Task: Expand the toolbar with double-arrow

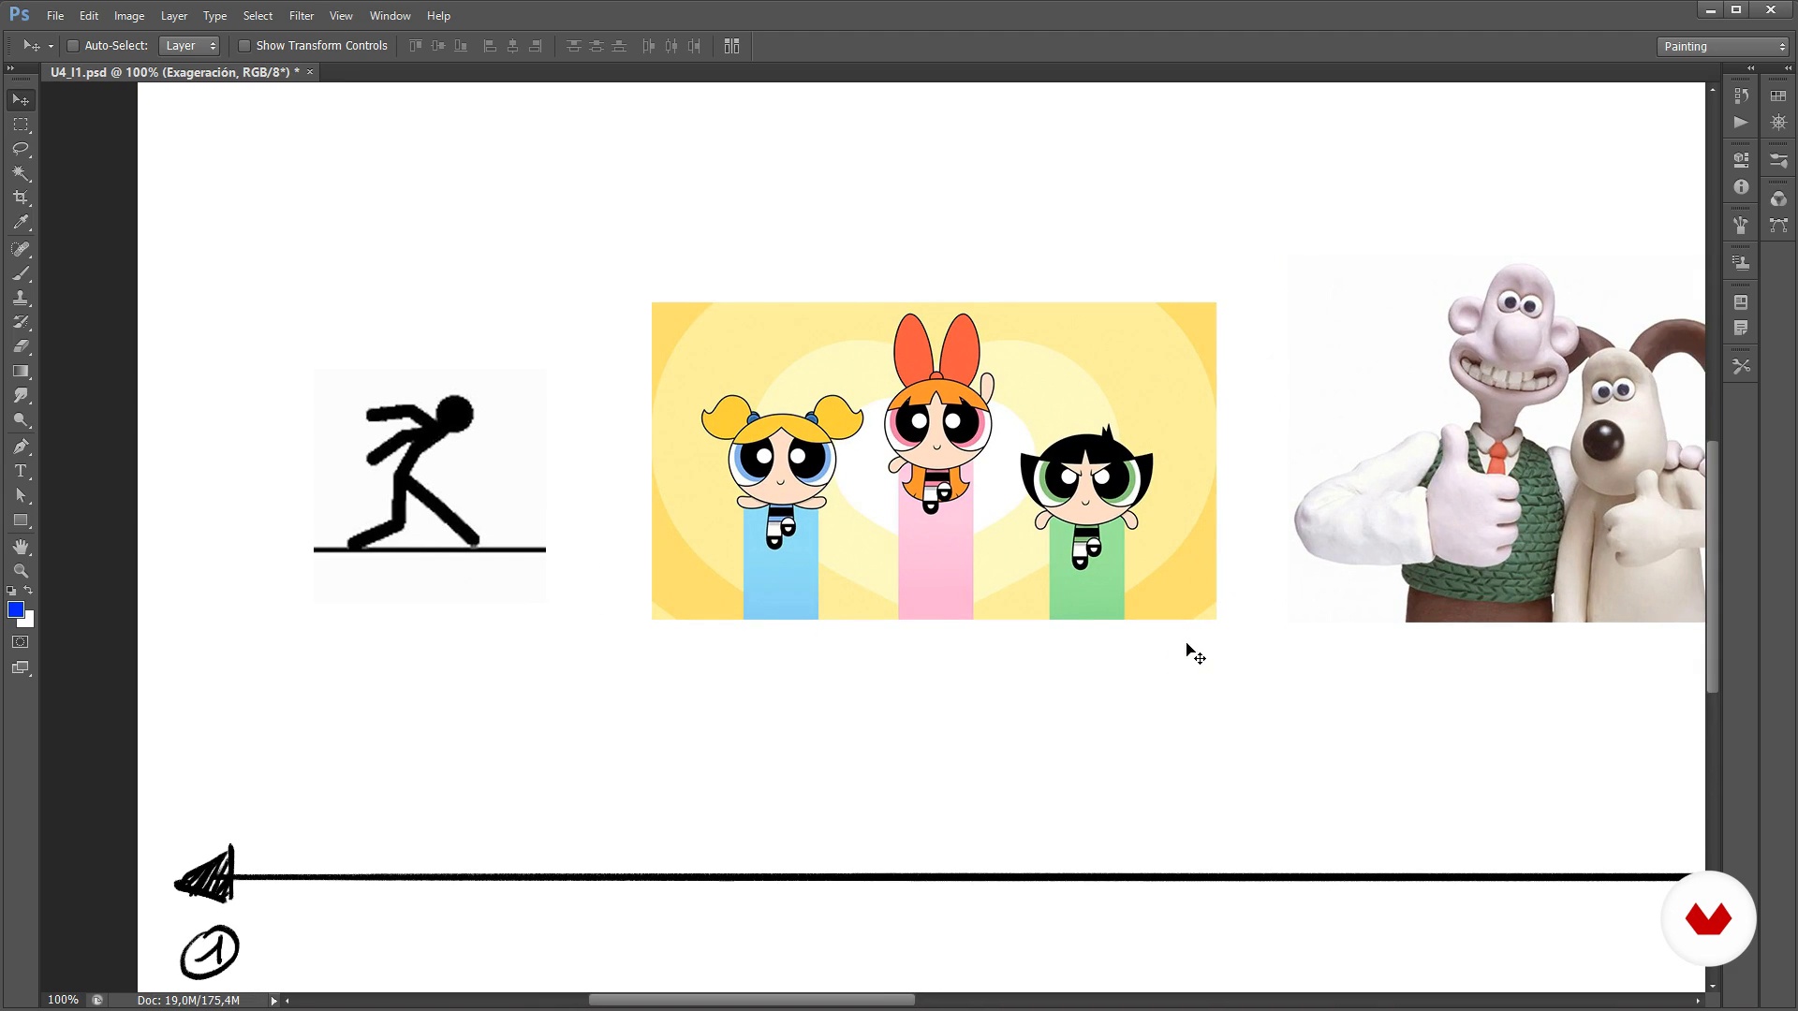Action: (x=10, y=68)
